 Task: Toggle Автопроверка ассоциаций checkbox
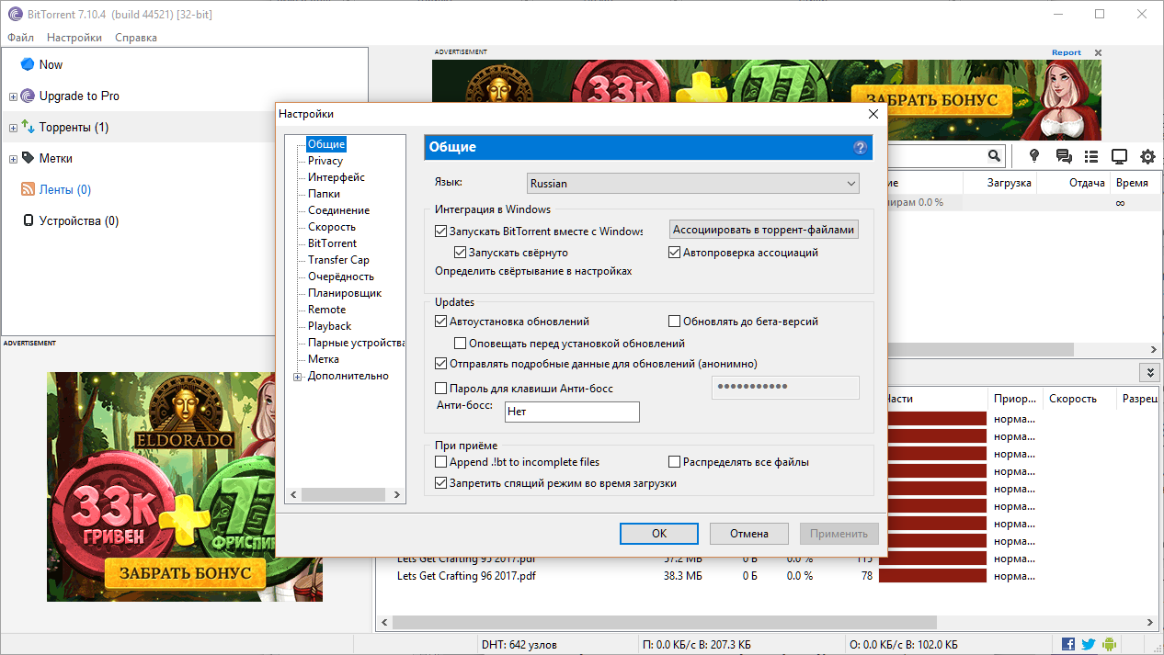coord(675,253)
